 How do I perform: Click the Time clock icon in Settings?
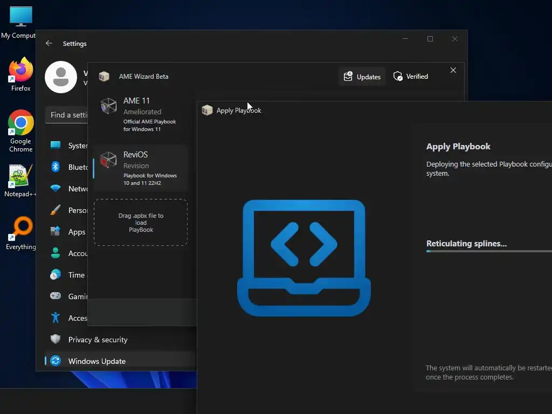56,274
